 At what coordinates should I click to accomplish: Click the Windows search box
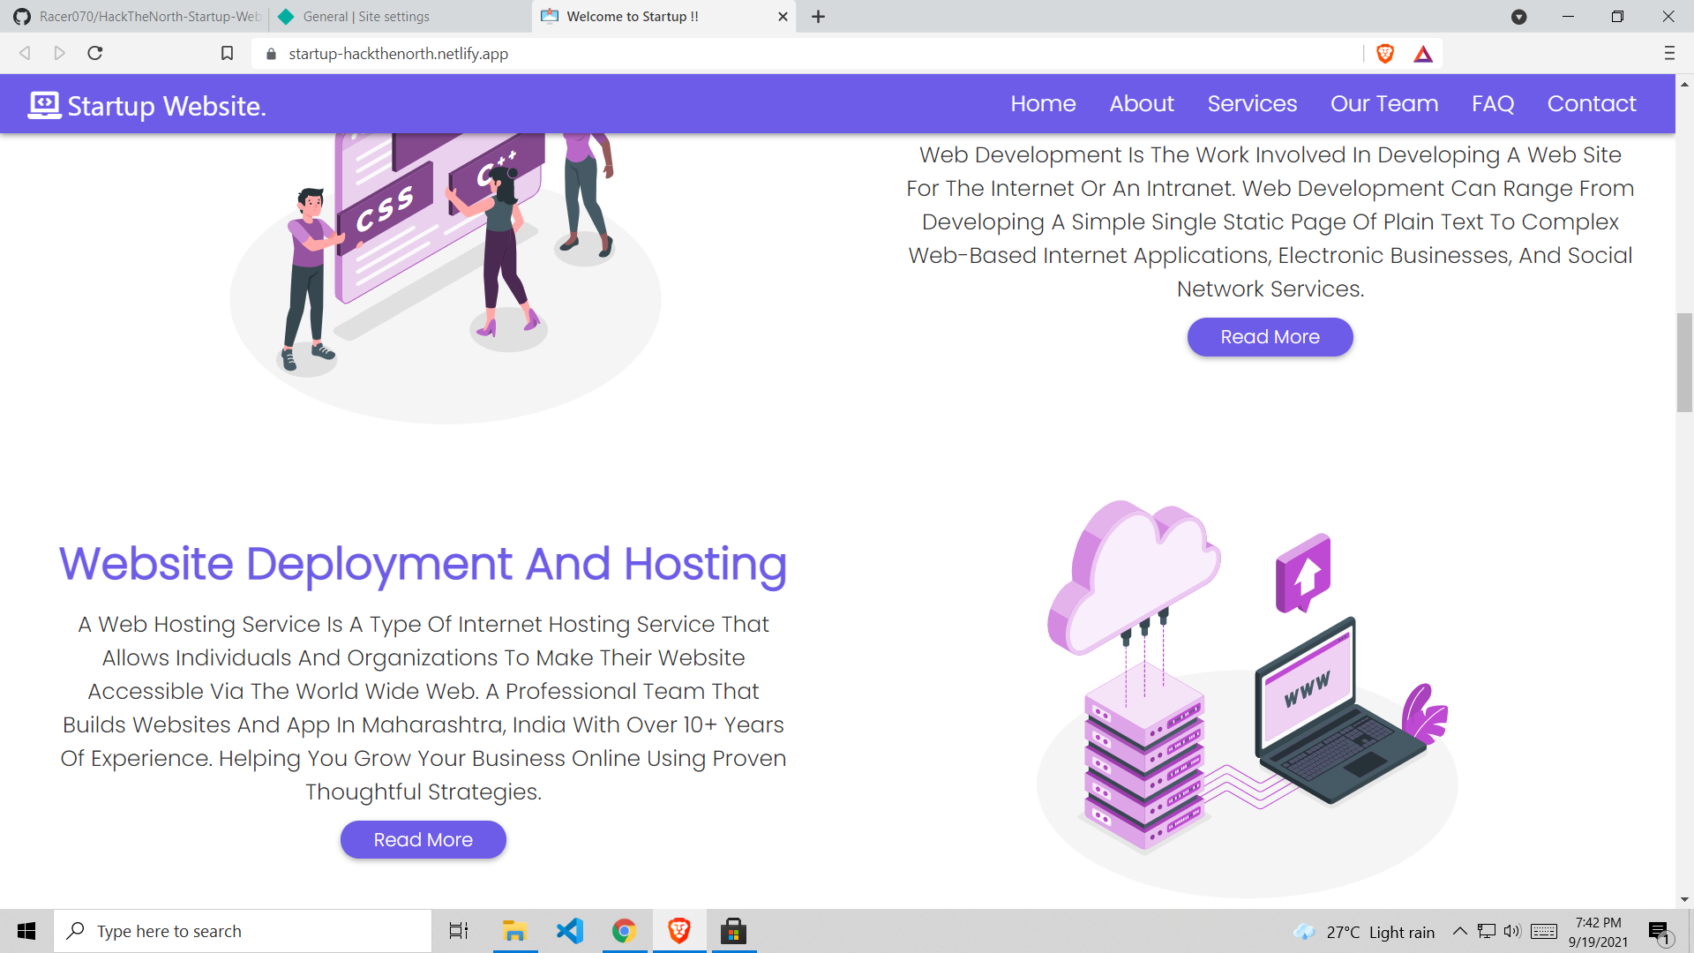[243, 931]
